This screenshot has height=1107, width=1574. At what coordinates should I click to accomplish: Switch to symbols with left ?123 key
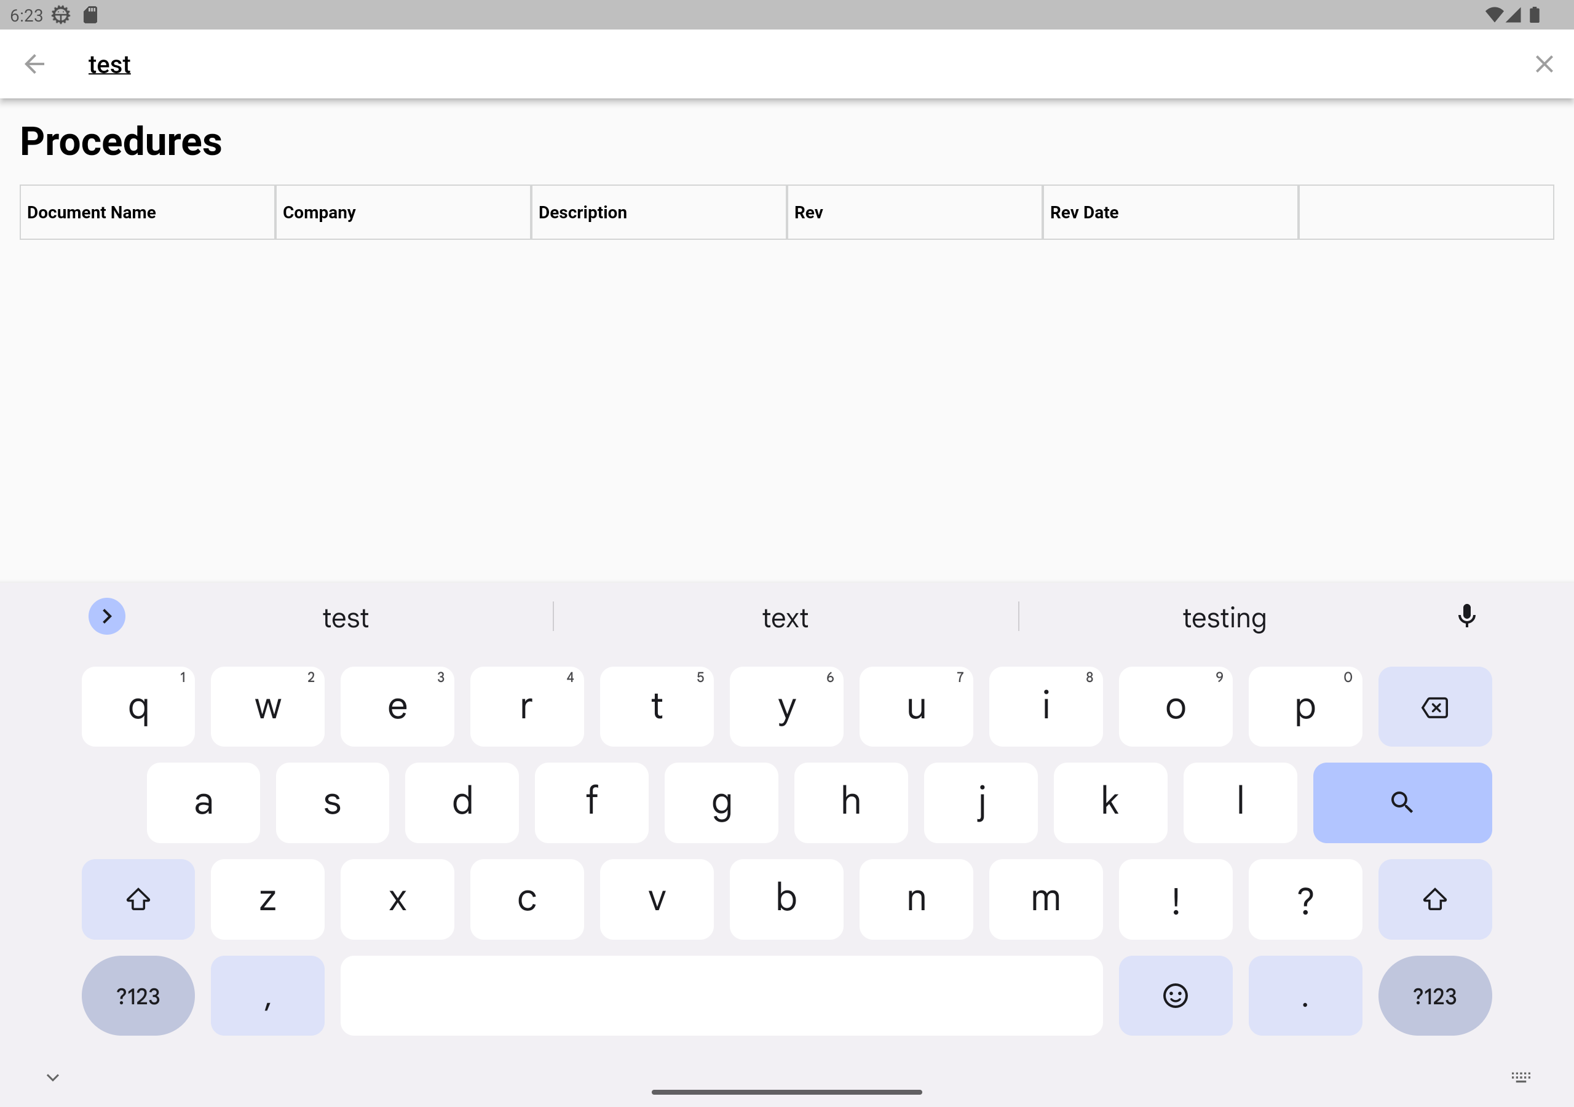click(138, 995)
